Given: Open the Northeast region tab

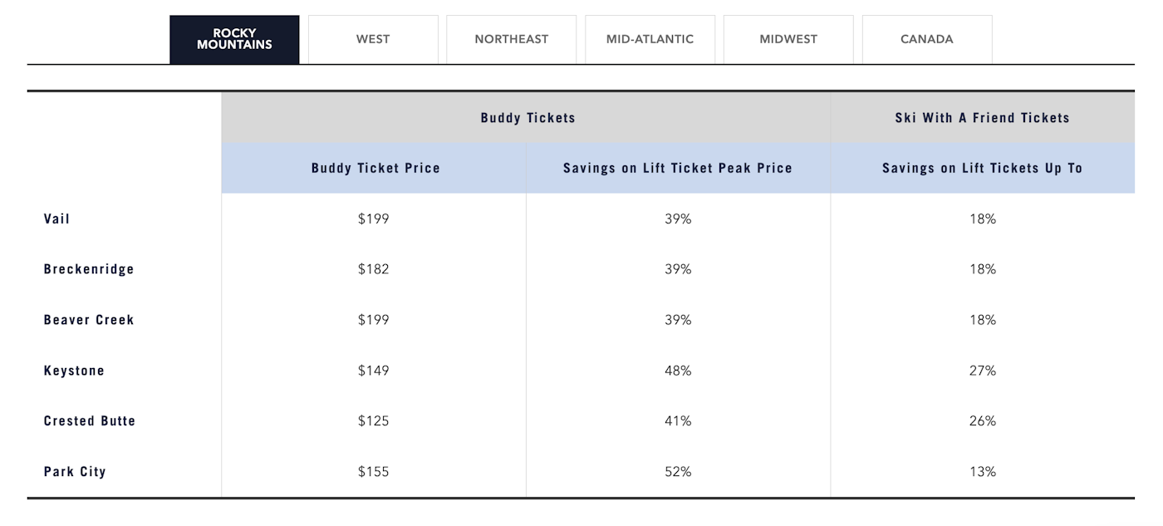Looking at the screenshot, I should [511, 39].
